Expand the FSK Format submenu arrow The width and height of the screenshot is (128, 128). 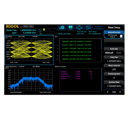121,36
